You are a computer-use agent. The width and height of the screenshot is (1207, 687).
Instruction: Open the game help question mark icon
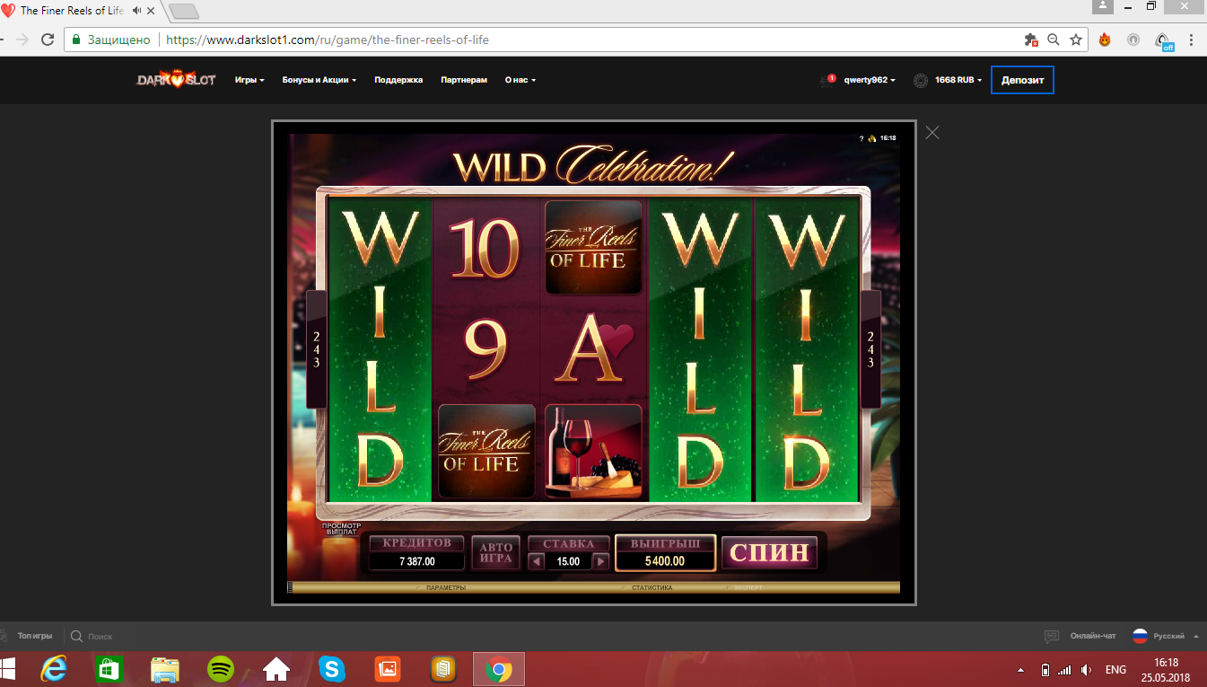click(862, 138)
